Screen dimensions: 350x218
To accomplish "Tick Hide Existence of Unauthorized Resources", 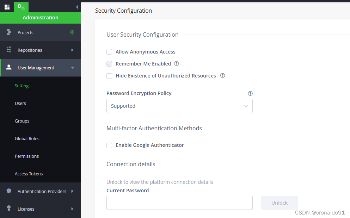I will tap(109, 76).
